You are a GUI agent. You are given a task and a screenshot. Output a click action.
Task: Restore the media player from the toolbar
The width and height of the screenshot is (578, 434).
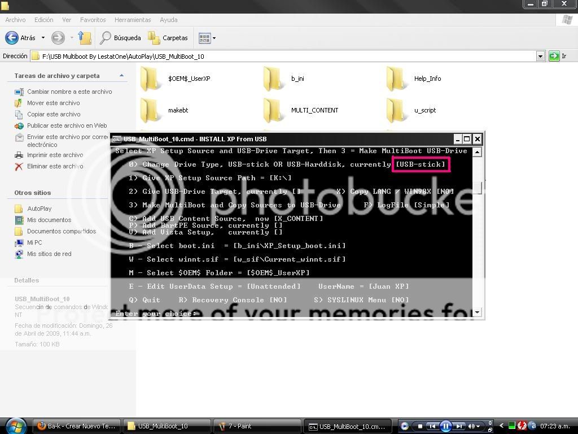coord(490,430)
